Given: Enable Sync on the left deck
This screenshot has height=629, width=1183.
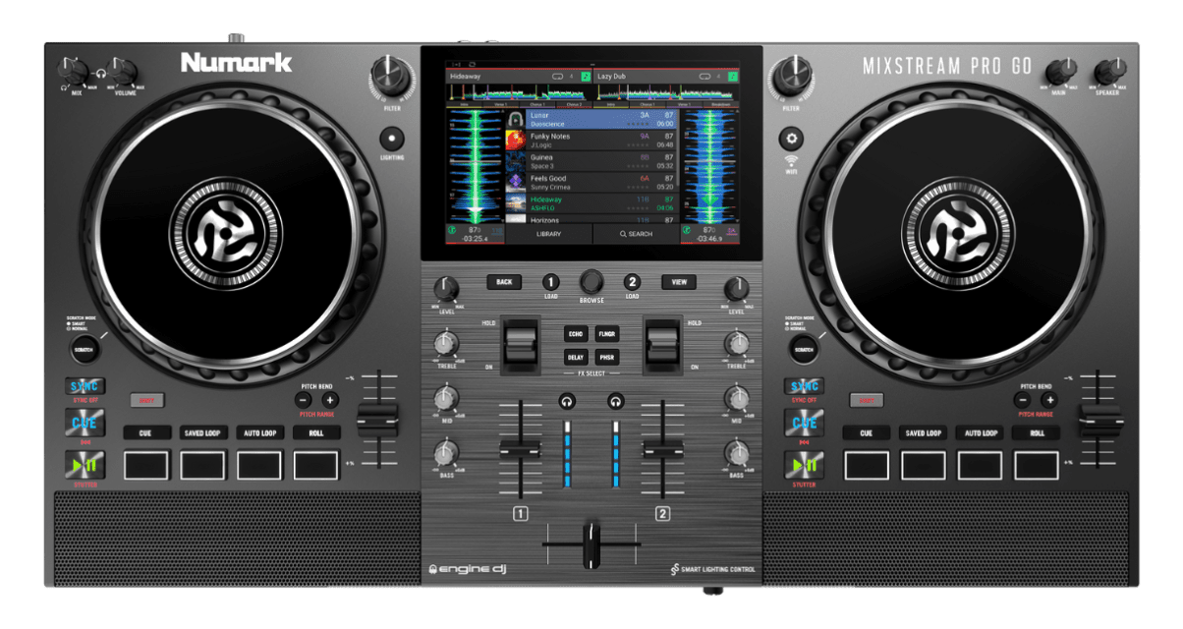Looking at the screenshot, I should click(85, 387).
